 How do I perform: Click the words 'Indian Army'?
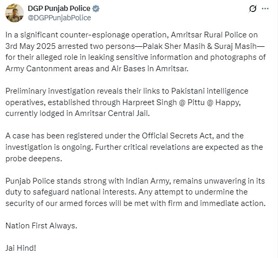coord(148,181)
